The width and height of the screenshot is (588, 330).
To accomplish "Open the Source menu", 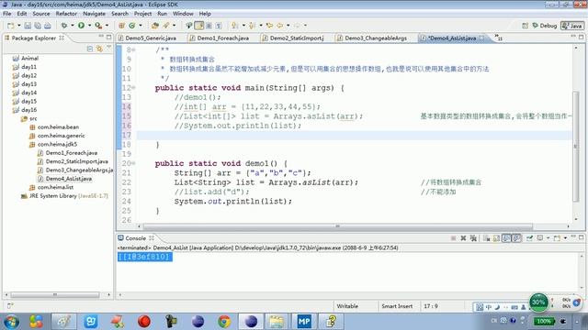I will click(x=41, y=14).
